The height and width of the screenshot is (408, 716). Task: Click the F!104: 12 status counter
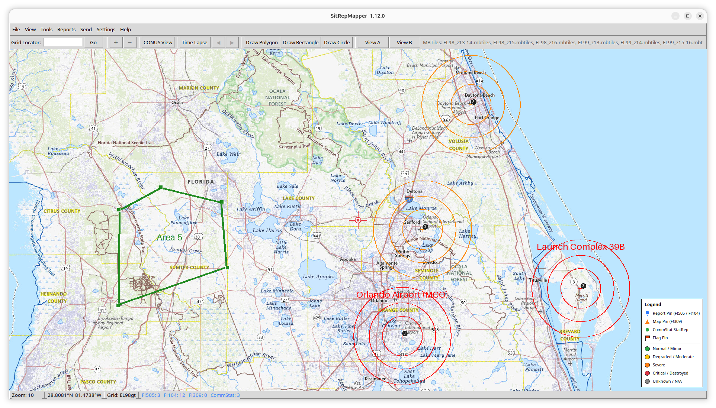174,395
